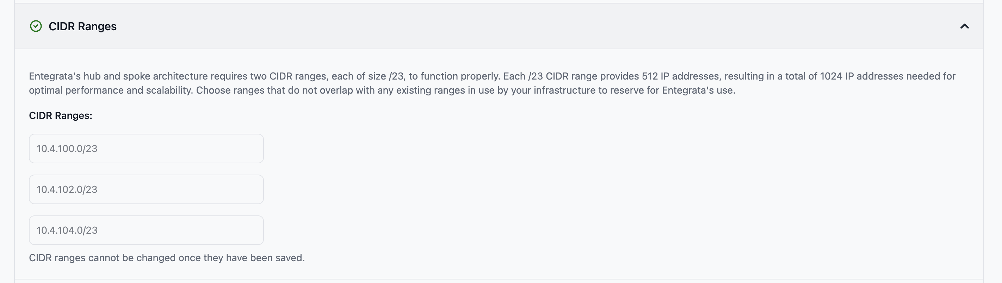This screenshot has width=1002, height=283.
Task: Select the completed-status circle beside CIDR Ranges
Action: (x=36, y=26)
